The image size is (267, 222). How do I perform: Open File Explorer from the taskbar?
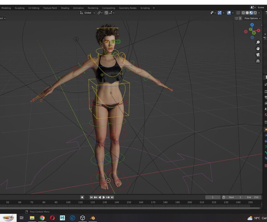tap(32, 218)
